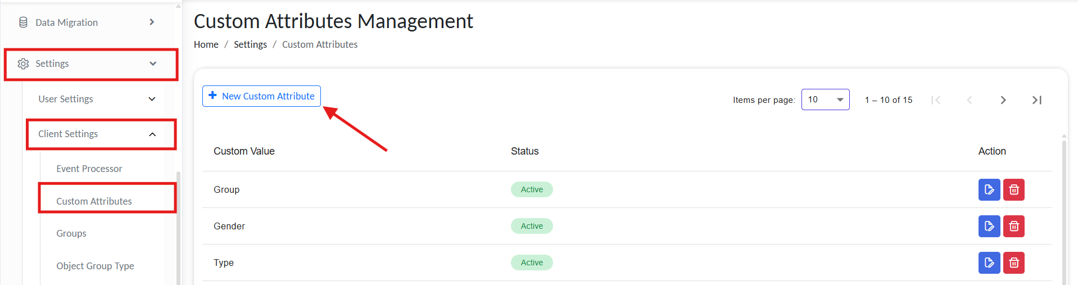The height and width of the screenshot is (285, 1078).
Task: Select Groups from the sidebar
Action: pos(71,233)
